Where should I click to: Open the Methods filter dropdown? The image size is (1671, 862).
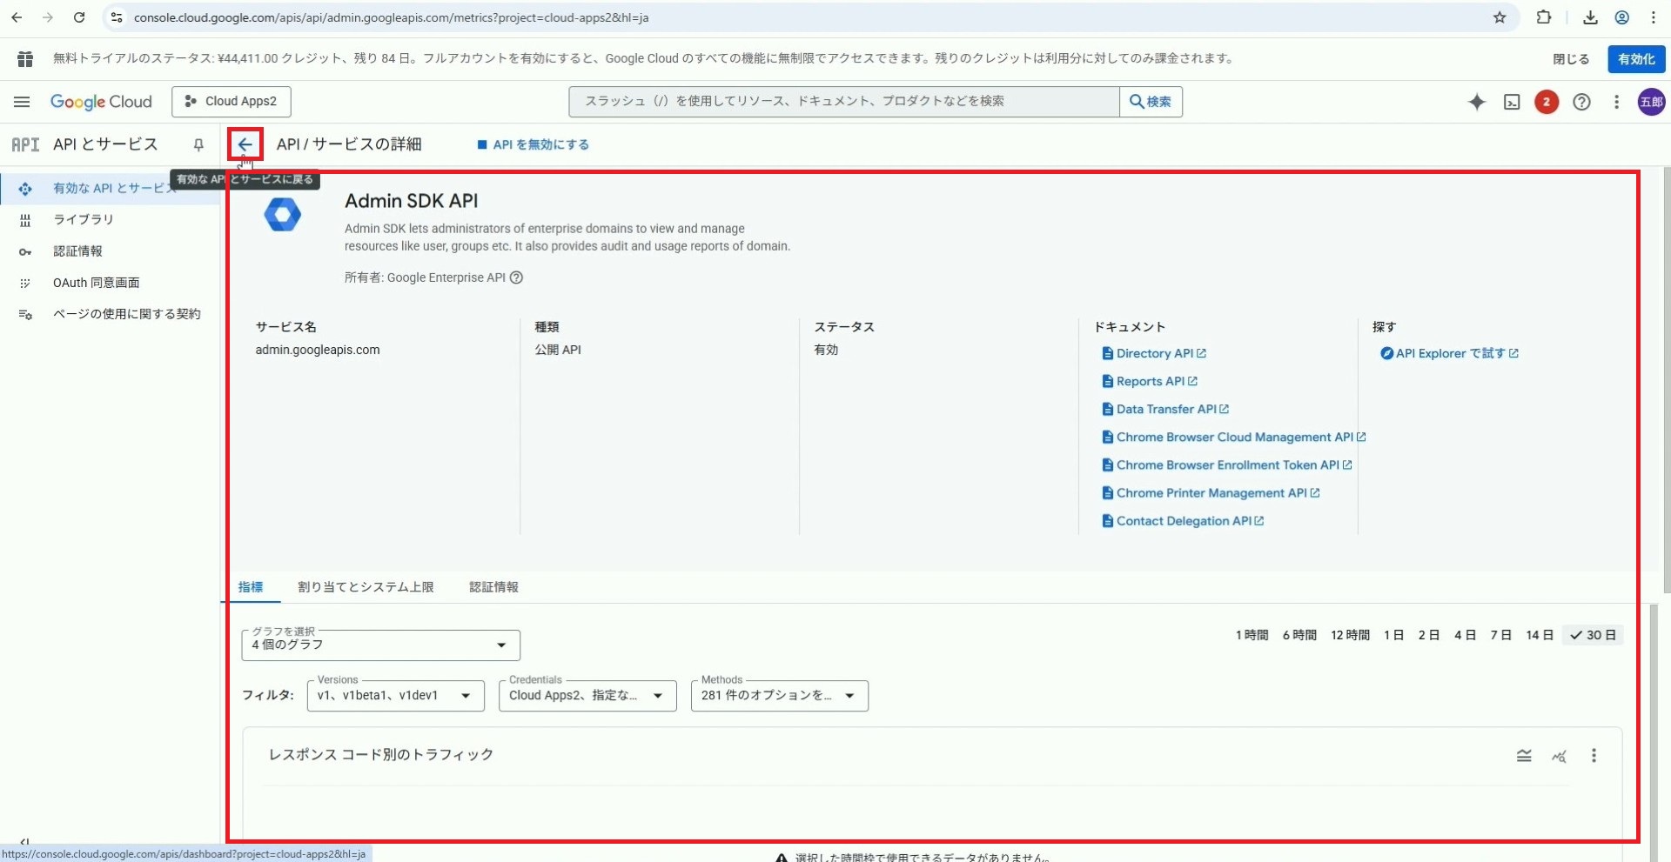779,696
